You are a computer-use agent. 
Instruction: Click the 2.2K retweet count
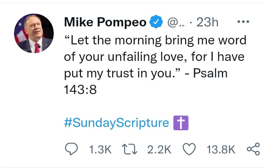point(159,149)
